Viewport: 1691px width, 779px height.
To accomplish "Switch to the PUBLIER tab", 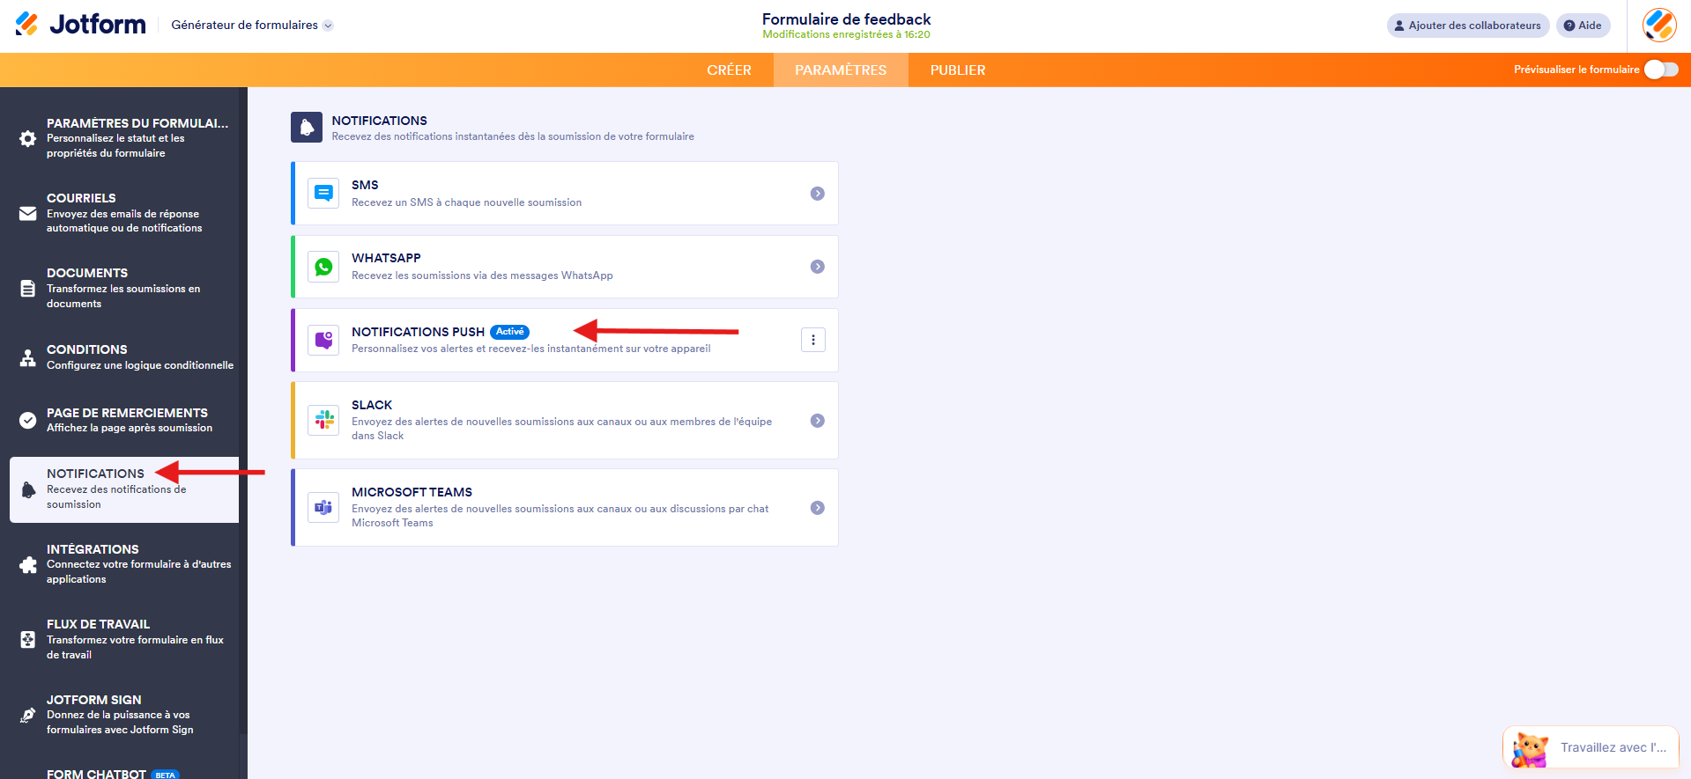I will (958, 70).
